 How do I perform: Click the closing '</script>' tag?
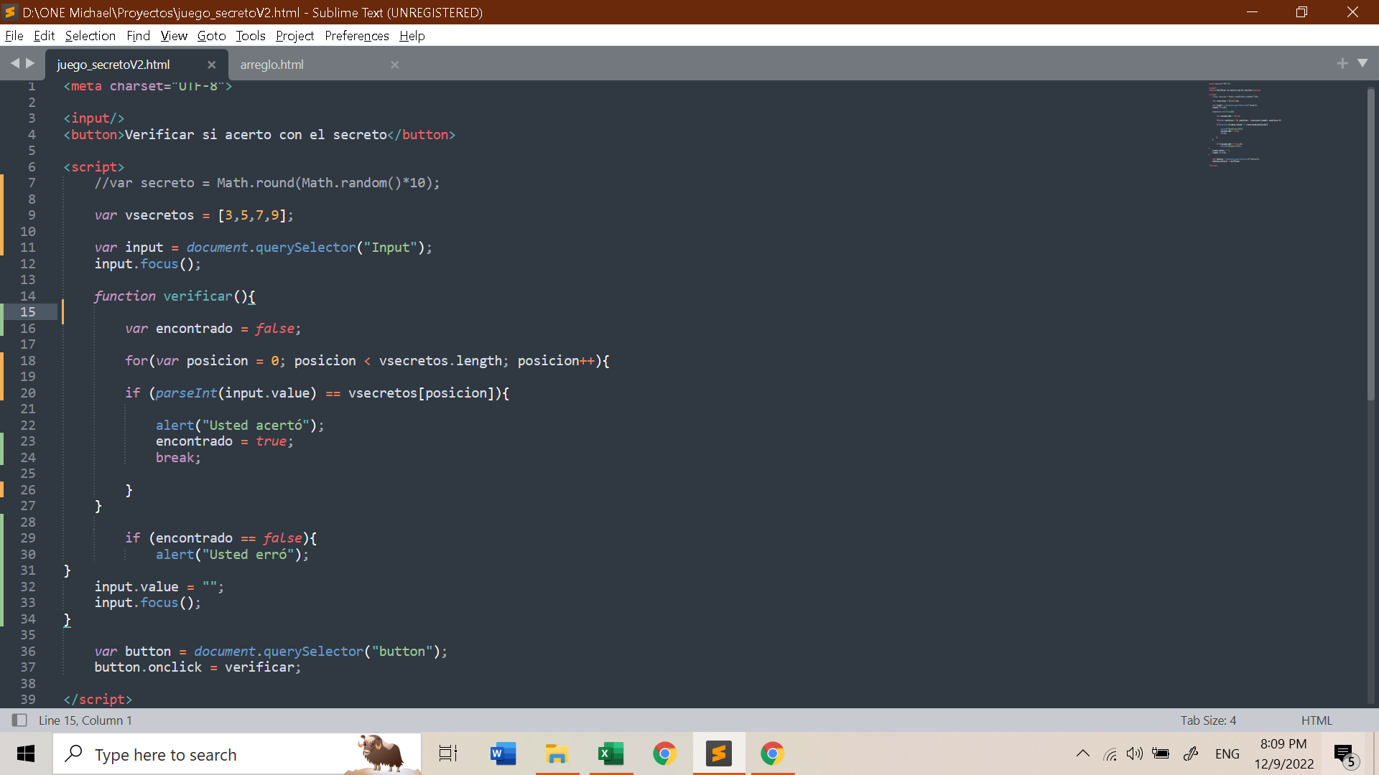coord(98,699)
